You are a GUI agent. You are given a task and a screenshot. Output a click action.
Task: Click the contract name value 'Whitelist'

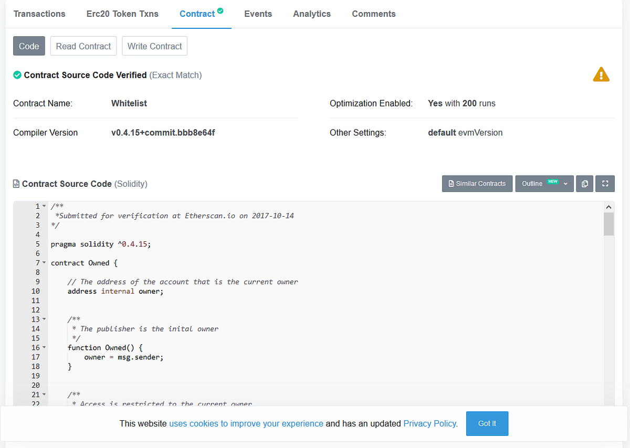[x=129, y=103]
